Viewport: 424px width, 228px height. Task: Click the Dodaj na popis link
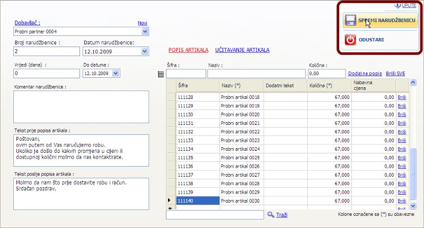coord(365,73)
